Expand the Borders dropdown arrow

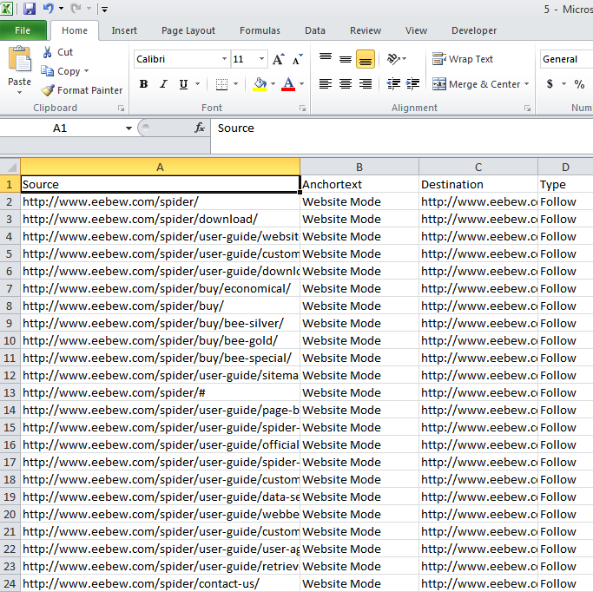pos(235,84)
